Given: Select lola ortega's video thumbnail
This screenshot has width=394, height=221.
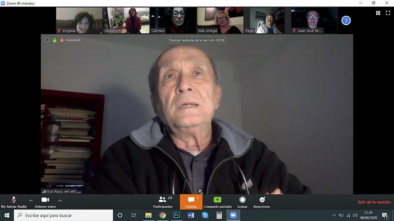Looking at the screenshot, I should click(220, 20).
